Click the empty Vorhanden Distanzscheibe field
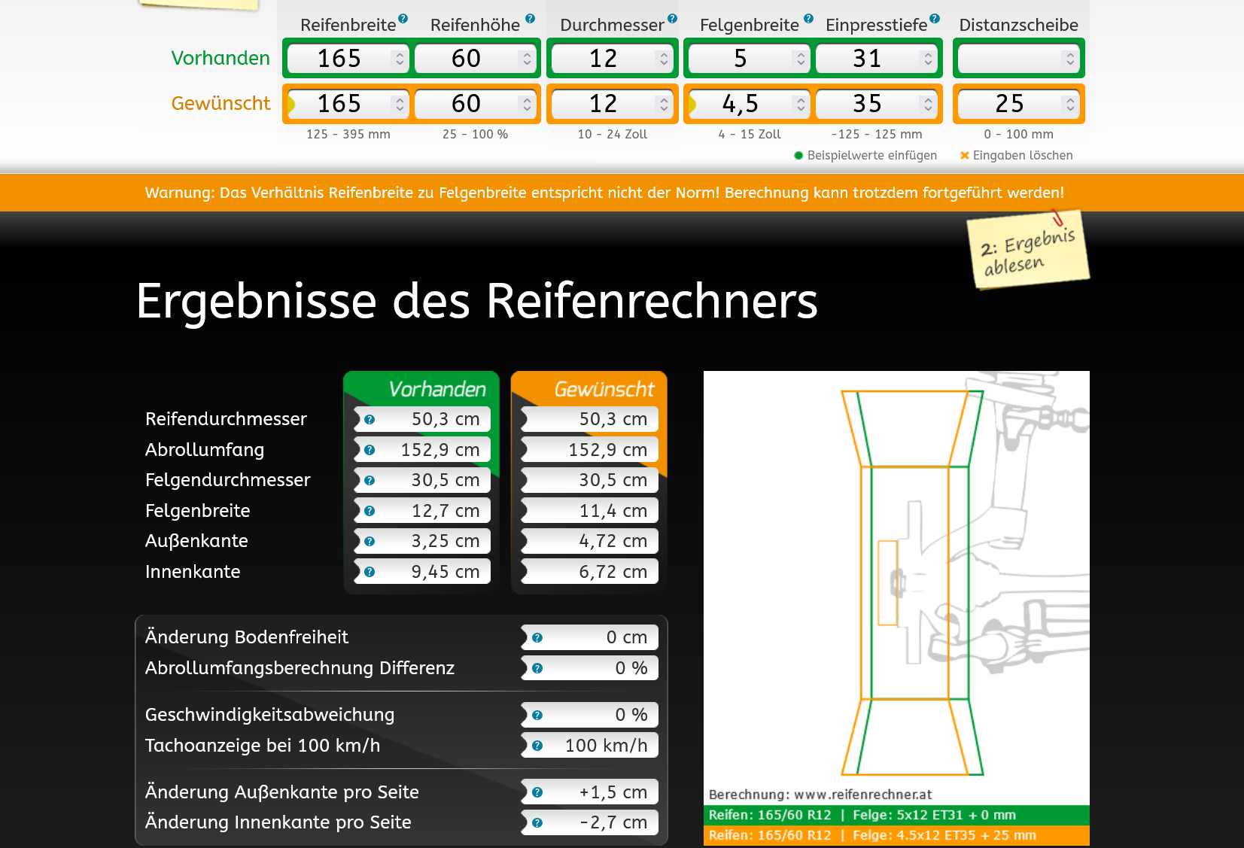 pyautogui.click(x=1010, y=59)
